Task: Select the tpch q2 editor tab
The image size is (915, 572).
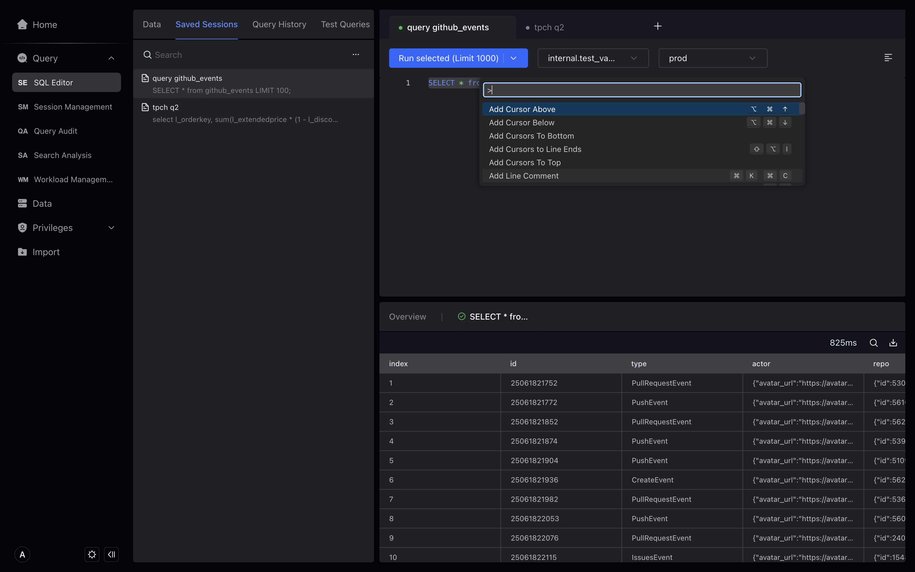Action: pos(549,27)
